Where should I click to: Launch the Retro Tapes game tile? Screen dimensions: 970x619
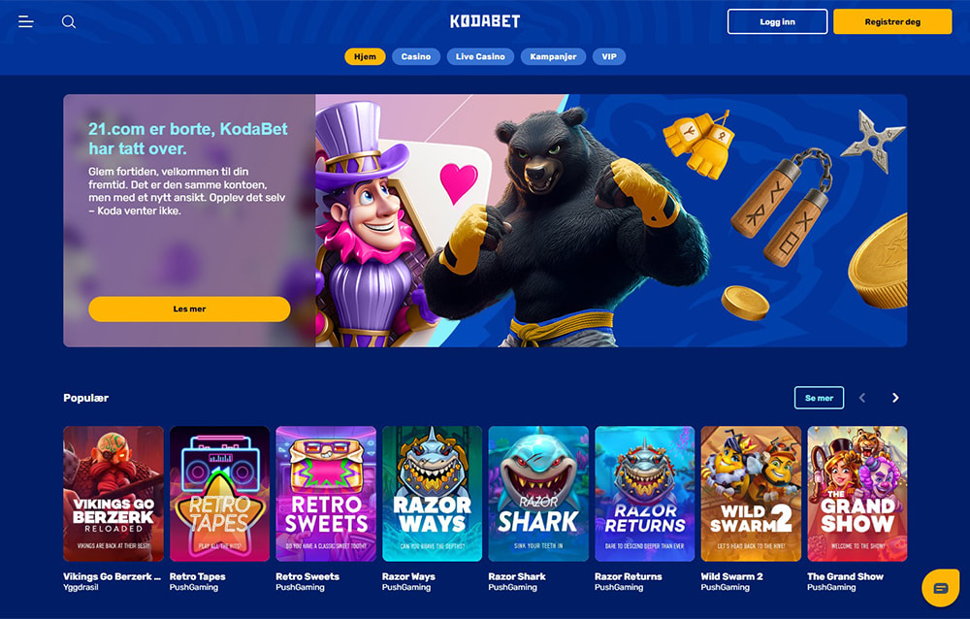219,493
